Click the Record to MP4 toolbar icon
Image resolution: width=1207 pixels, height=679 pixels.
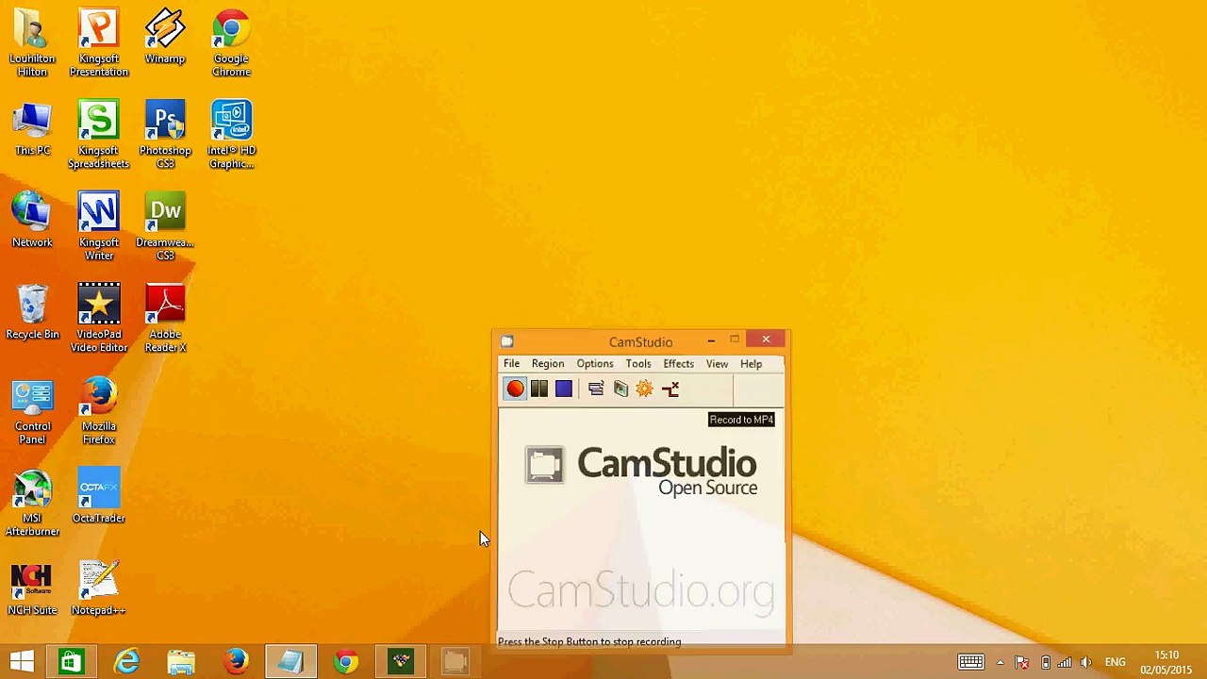point(620,389)
